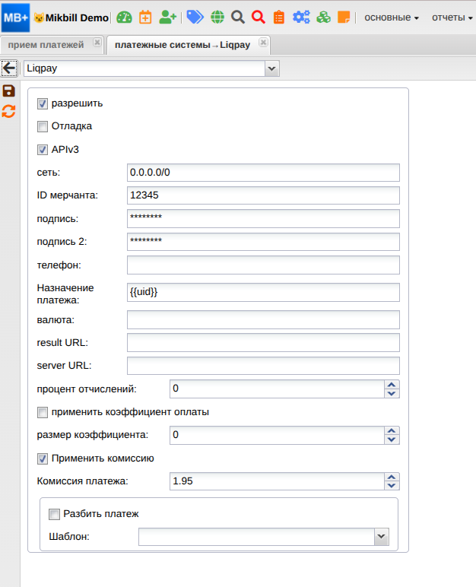
Task: Open the основные menu
Action: click(392, 17)
